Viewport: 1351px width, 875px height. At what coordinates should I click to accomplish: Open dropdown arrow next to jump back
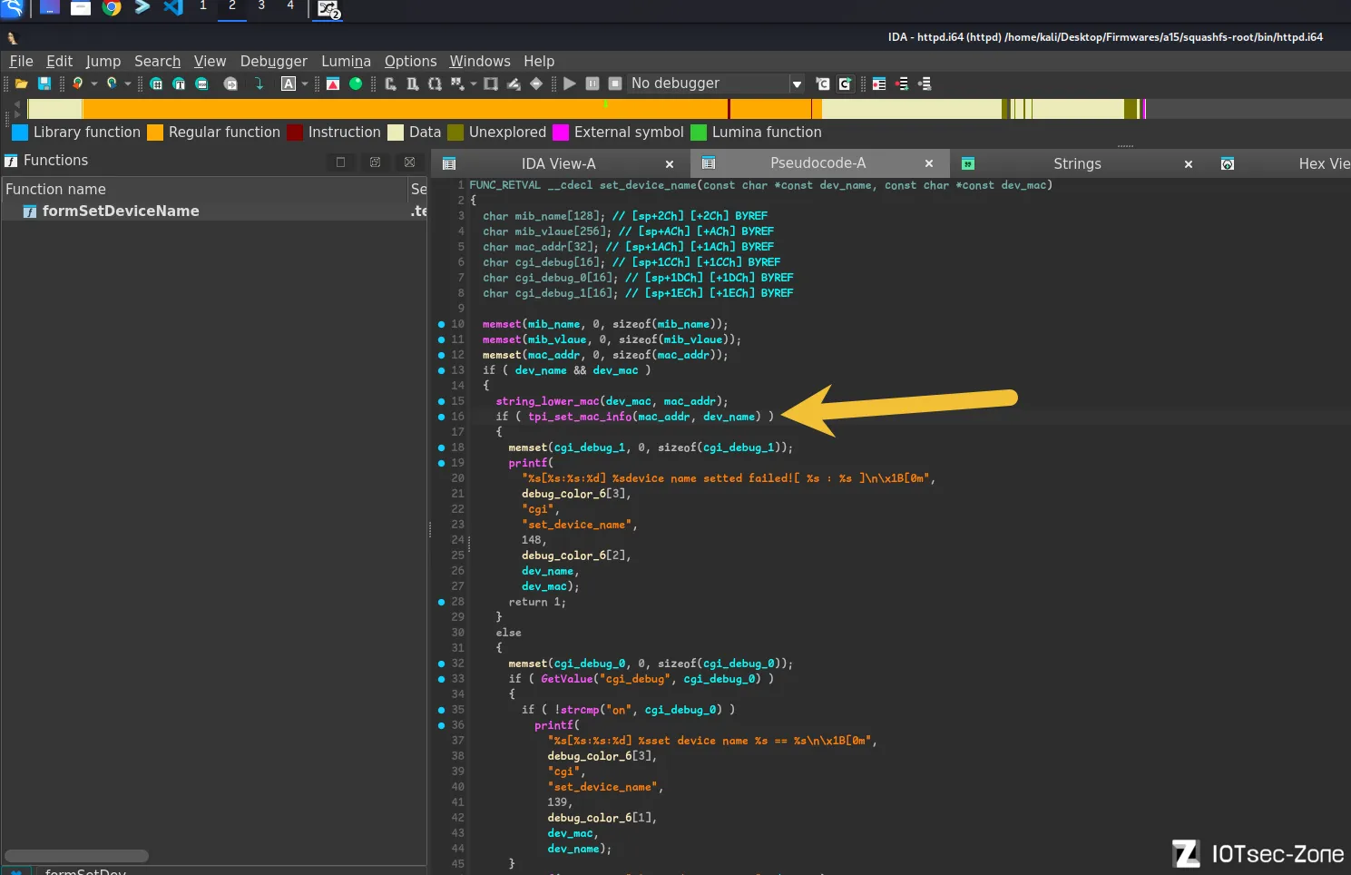(93, 84)
